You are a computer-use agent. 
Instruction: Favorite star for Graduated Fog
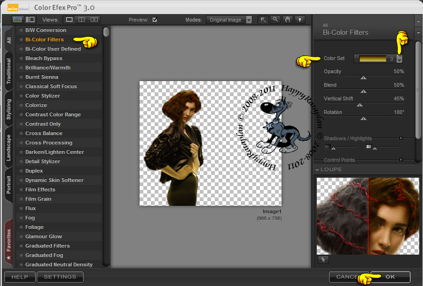pos(21,255)
